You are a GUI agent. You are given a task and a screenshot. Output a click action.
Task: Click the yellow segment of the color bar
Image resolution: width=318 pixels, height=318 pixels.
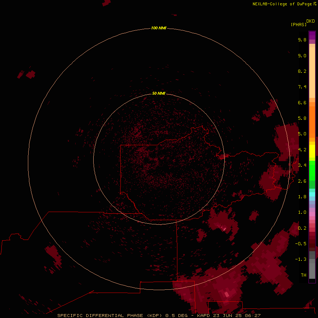[x=312, y=151]
